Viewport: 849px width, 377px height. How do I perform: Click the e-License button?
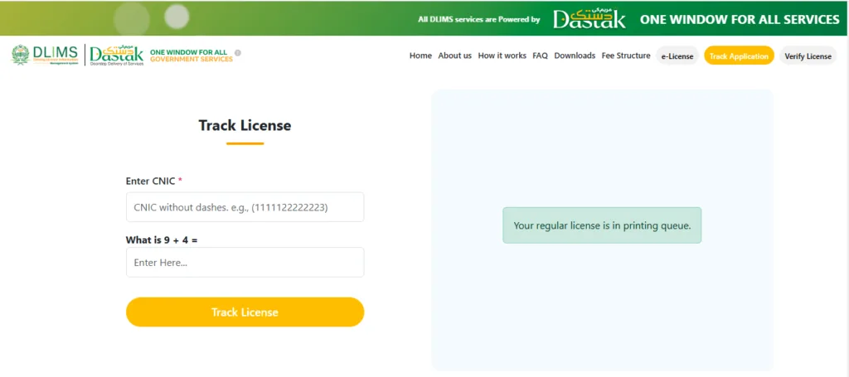[677, 56]
